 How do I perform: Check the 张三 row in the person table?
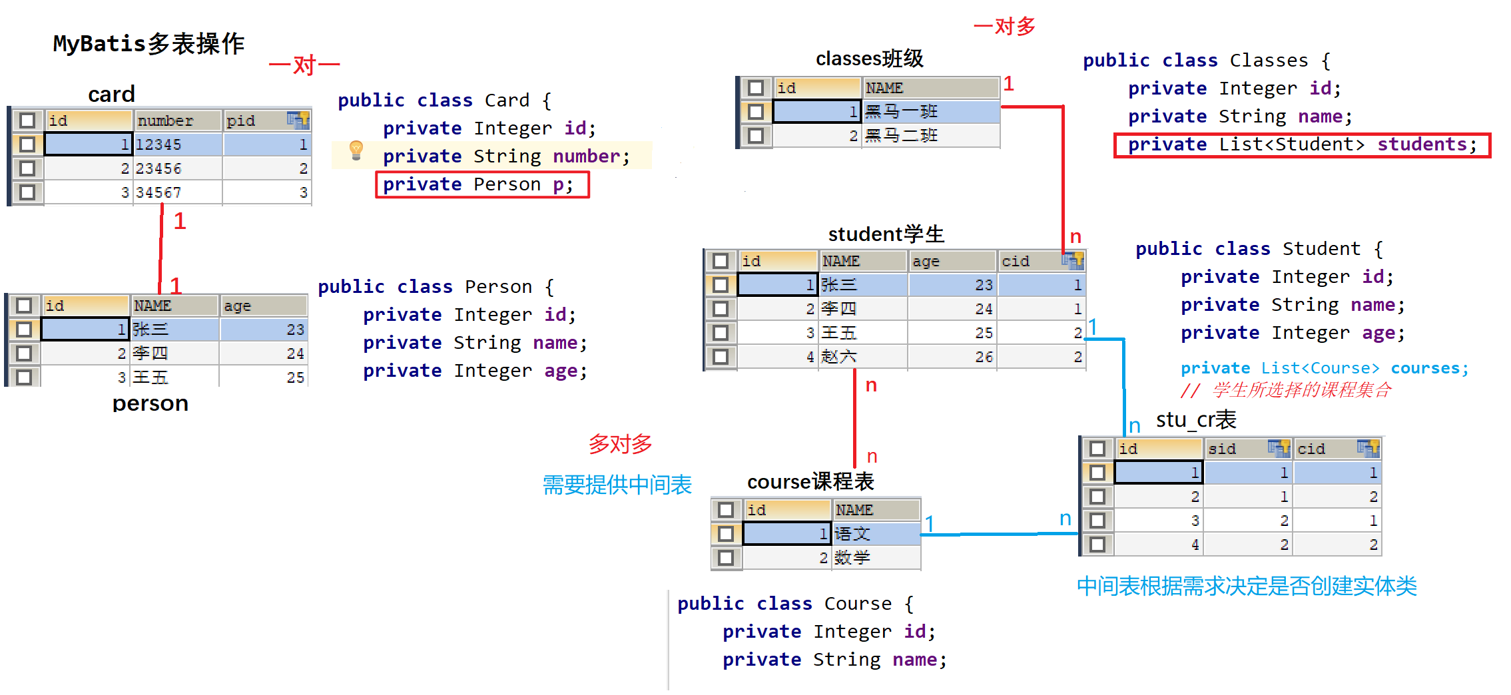click(x=24, y=330)
